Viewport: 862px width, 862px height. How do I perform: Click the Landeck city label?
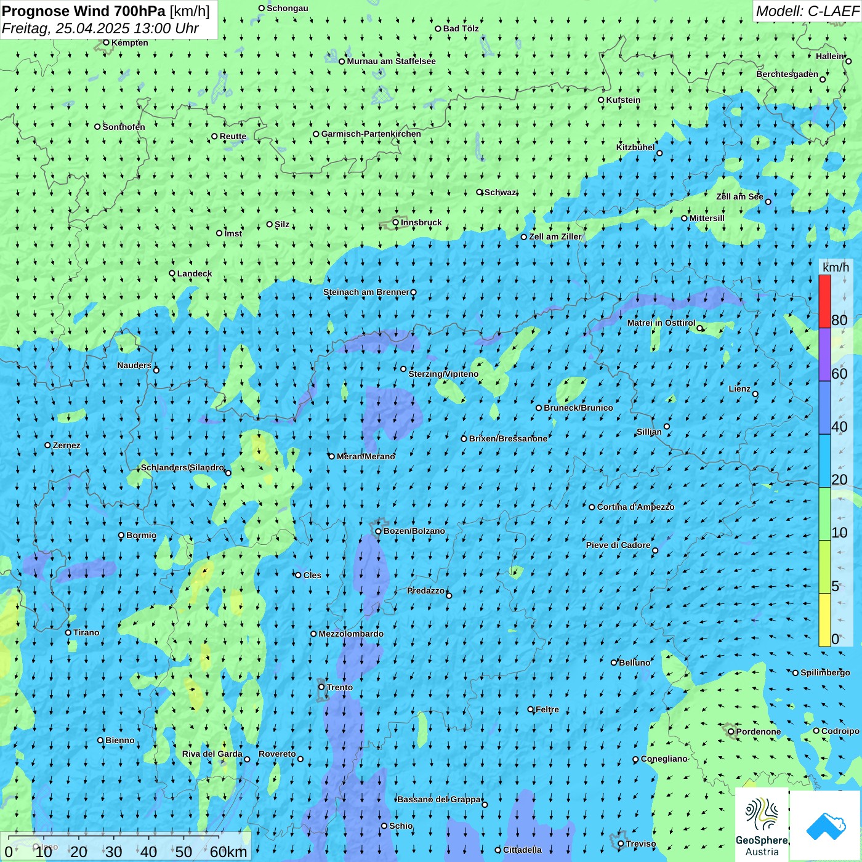(x=195, y=273)
